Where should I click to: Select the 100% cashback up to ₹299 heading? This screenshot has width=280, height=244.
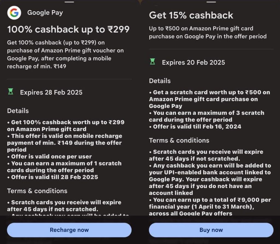[x=68, y=29]
